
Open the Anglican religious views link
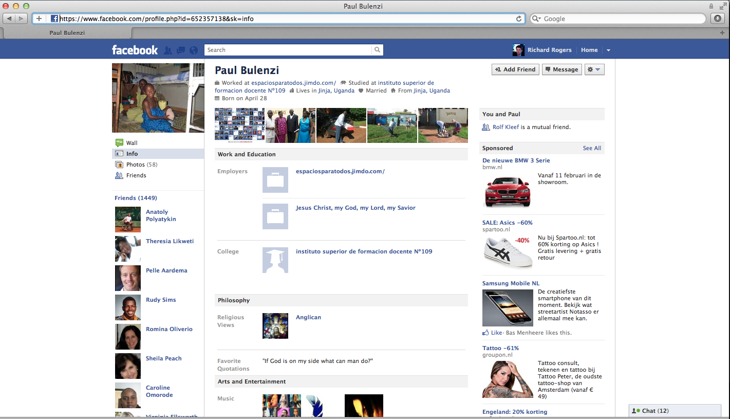(x=308, y=317)
